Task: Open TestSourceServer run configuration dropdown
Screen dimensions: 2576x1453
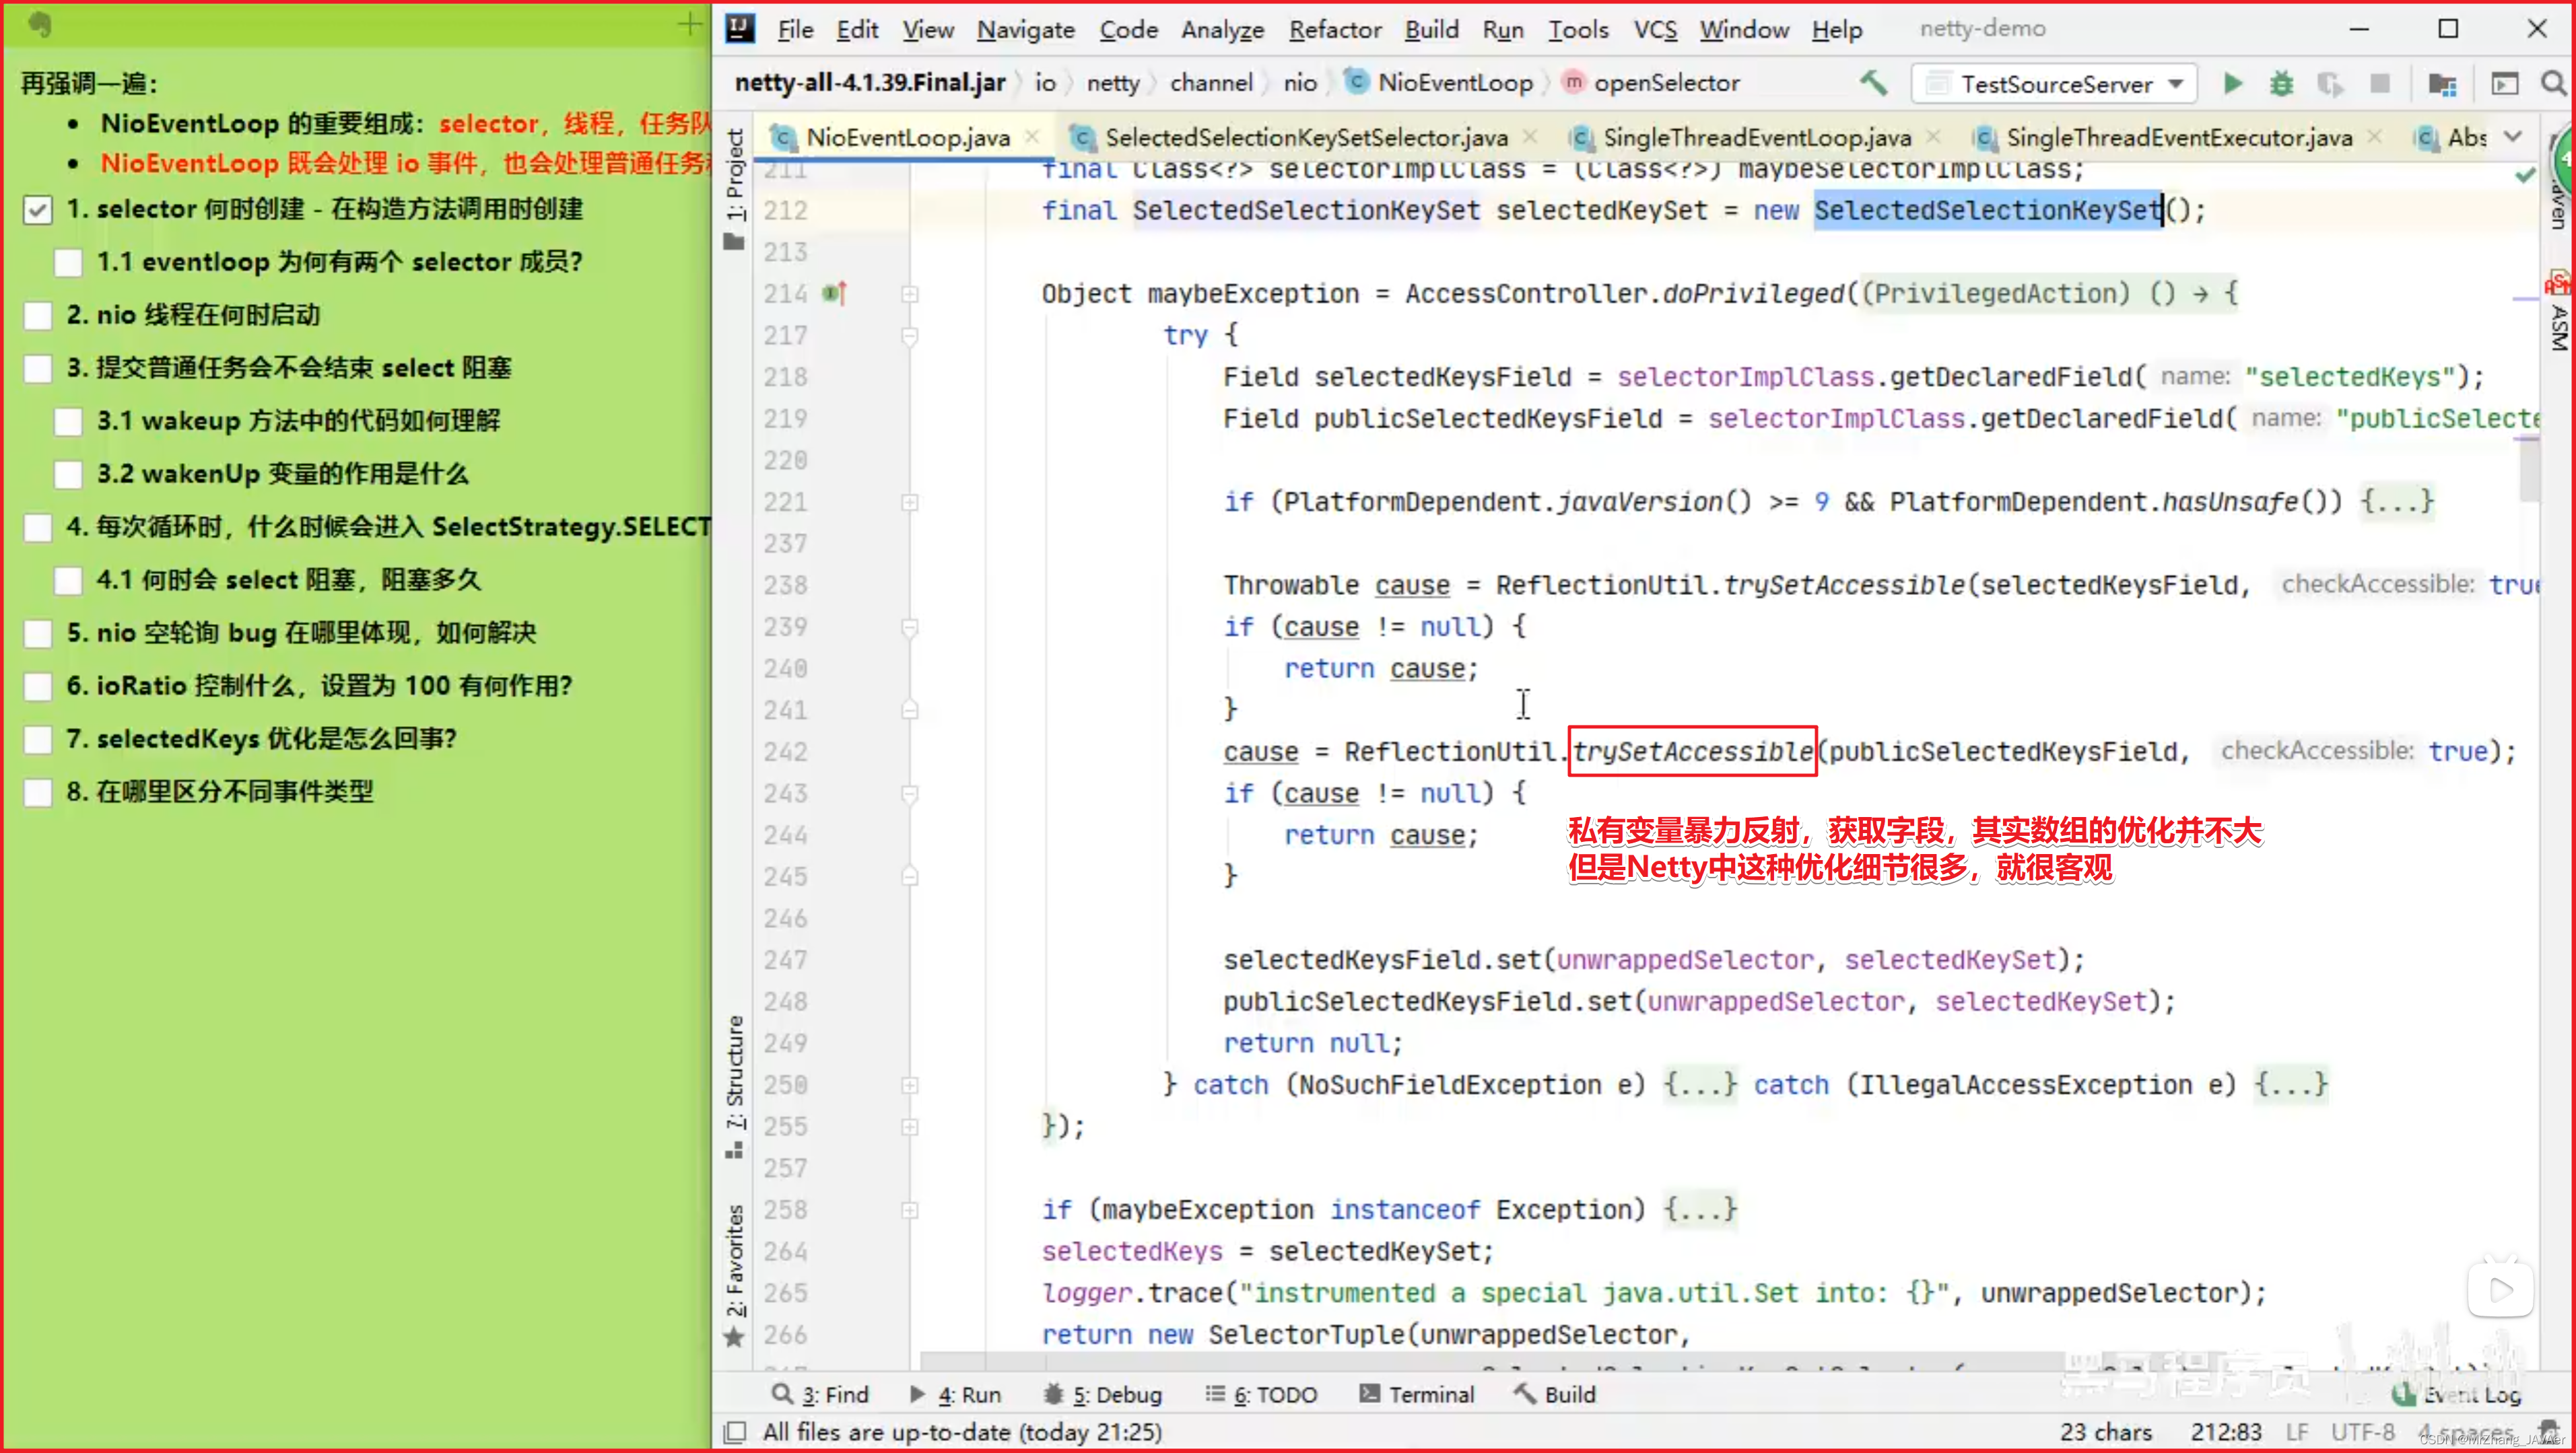Action: pyautogui.click(x=2054, y=84)
